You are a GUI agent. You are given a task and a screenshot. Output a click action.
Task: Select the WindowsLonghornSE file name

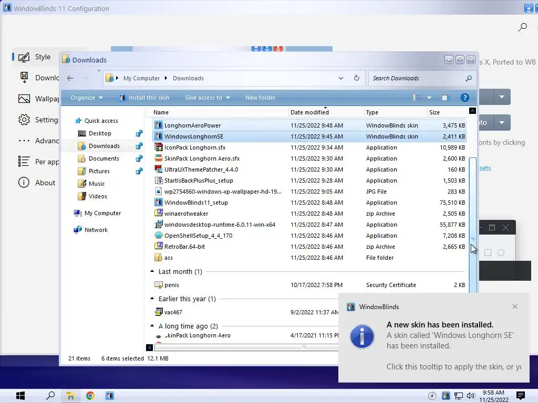pyautogui.click(x=193, y=136)
